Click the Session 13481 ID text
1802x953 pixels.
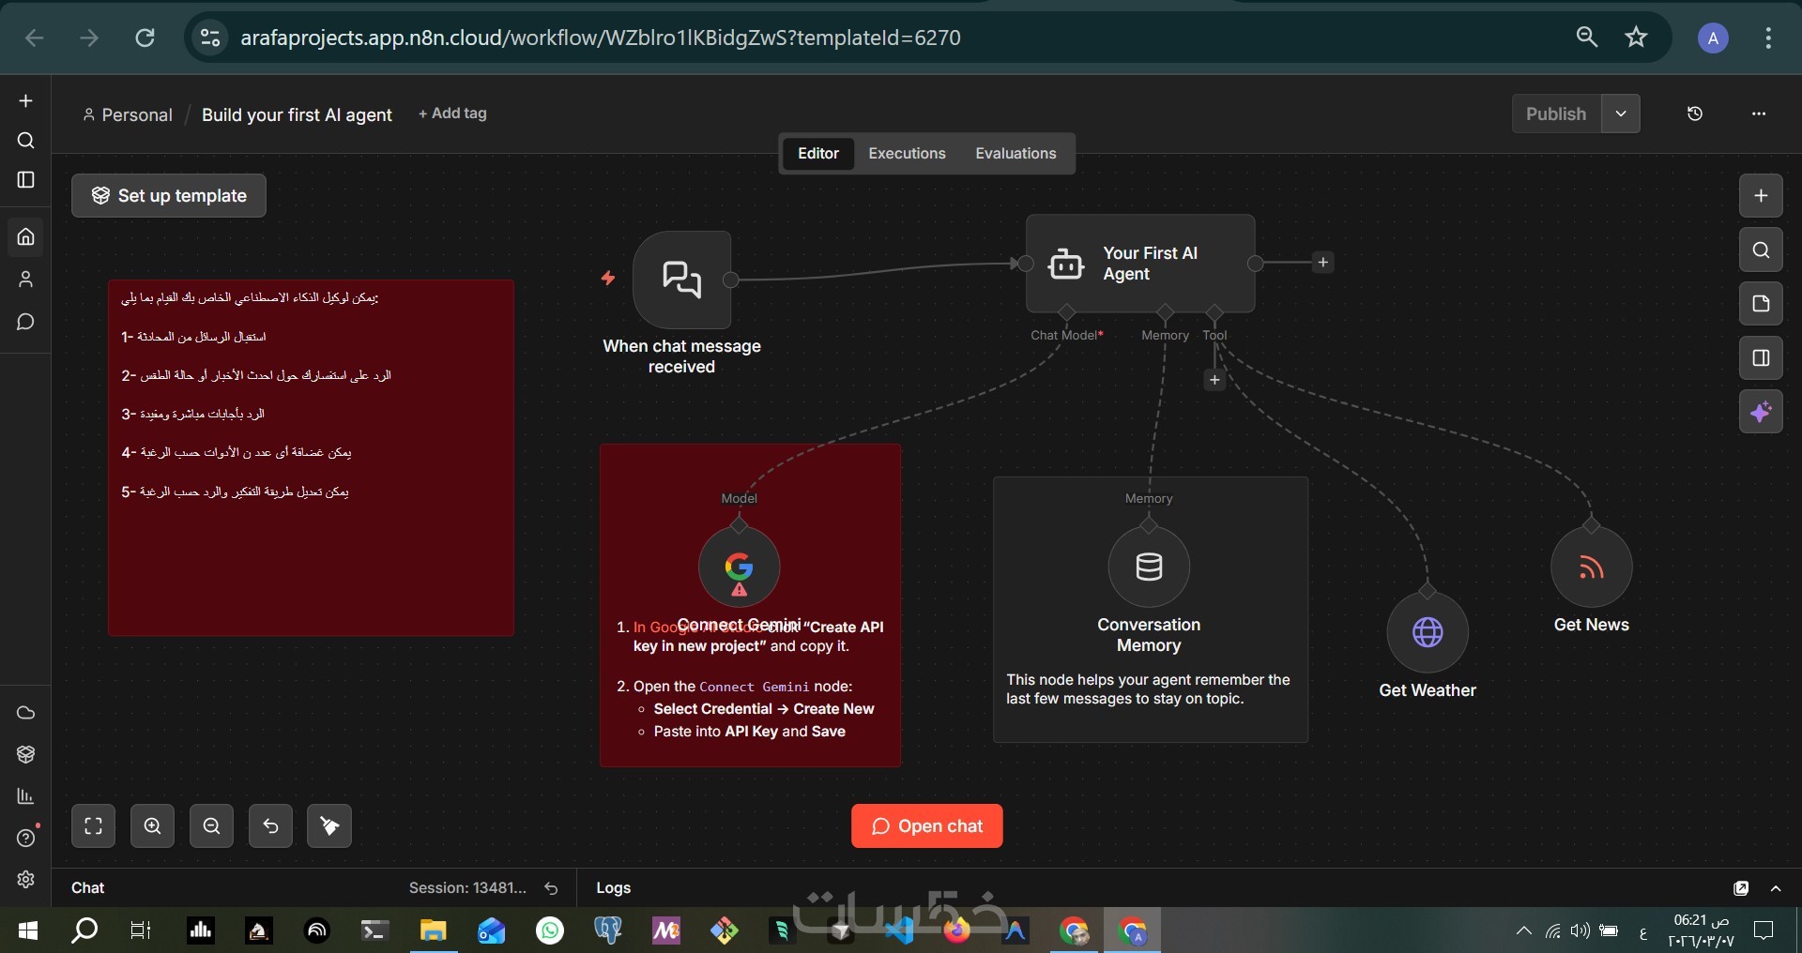[467, 888]
